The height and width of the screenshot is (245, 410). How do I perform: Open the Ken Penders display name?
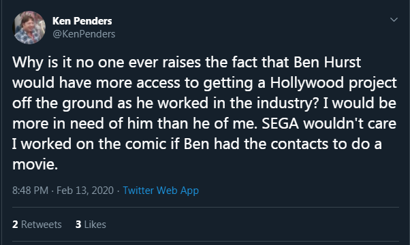click(x=82, y=21)
